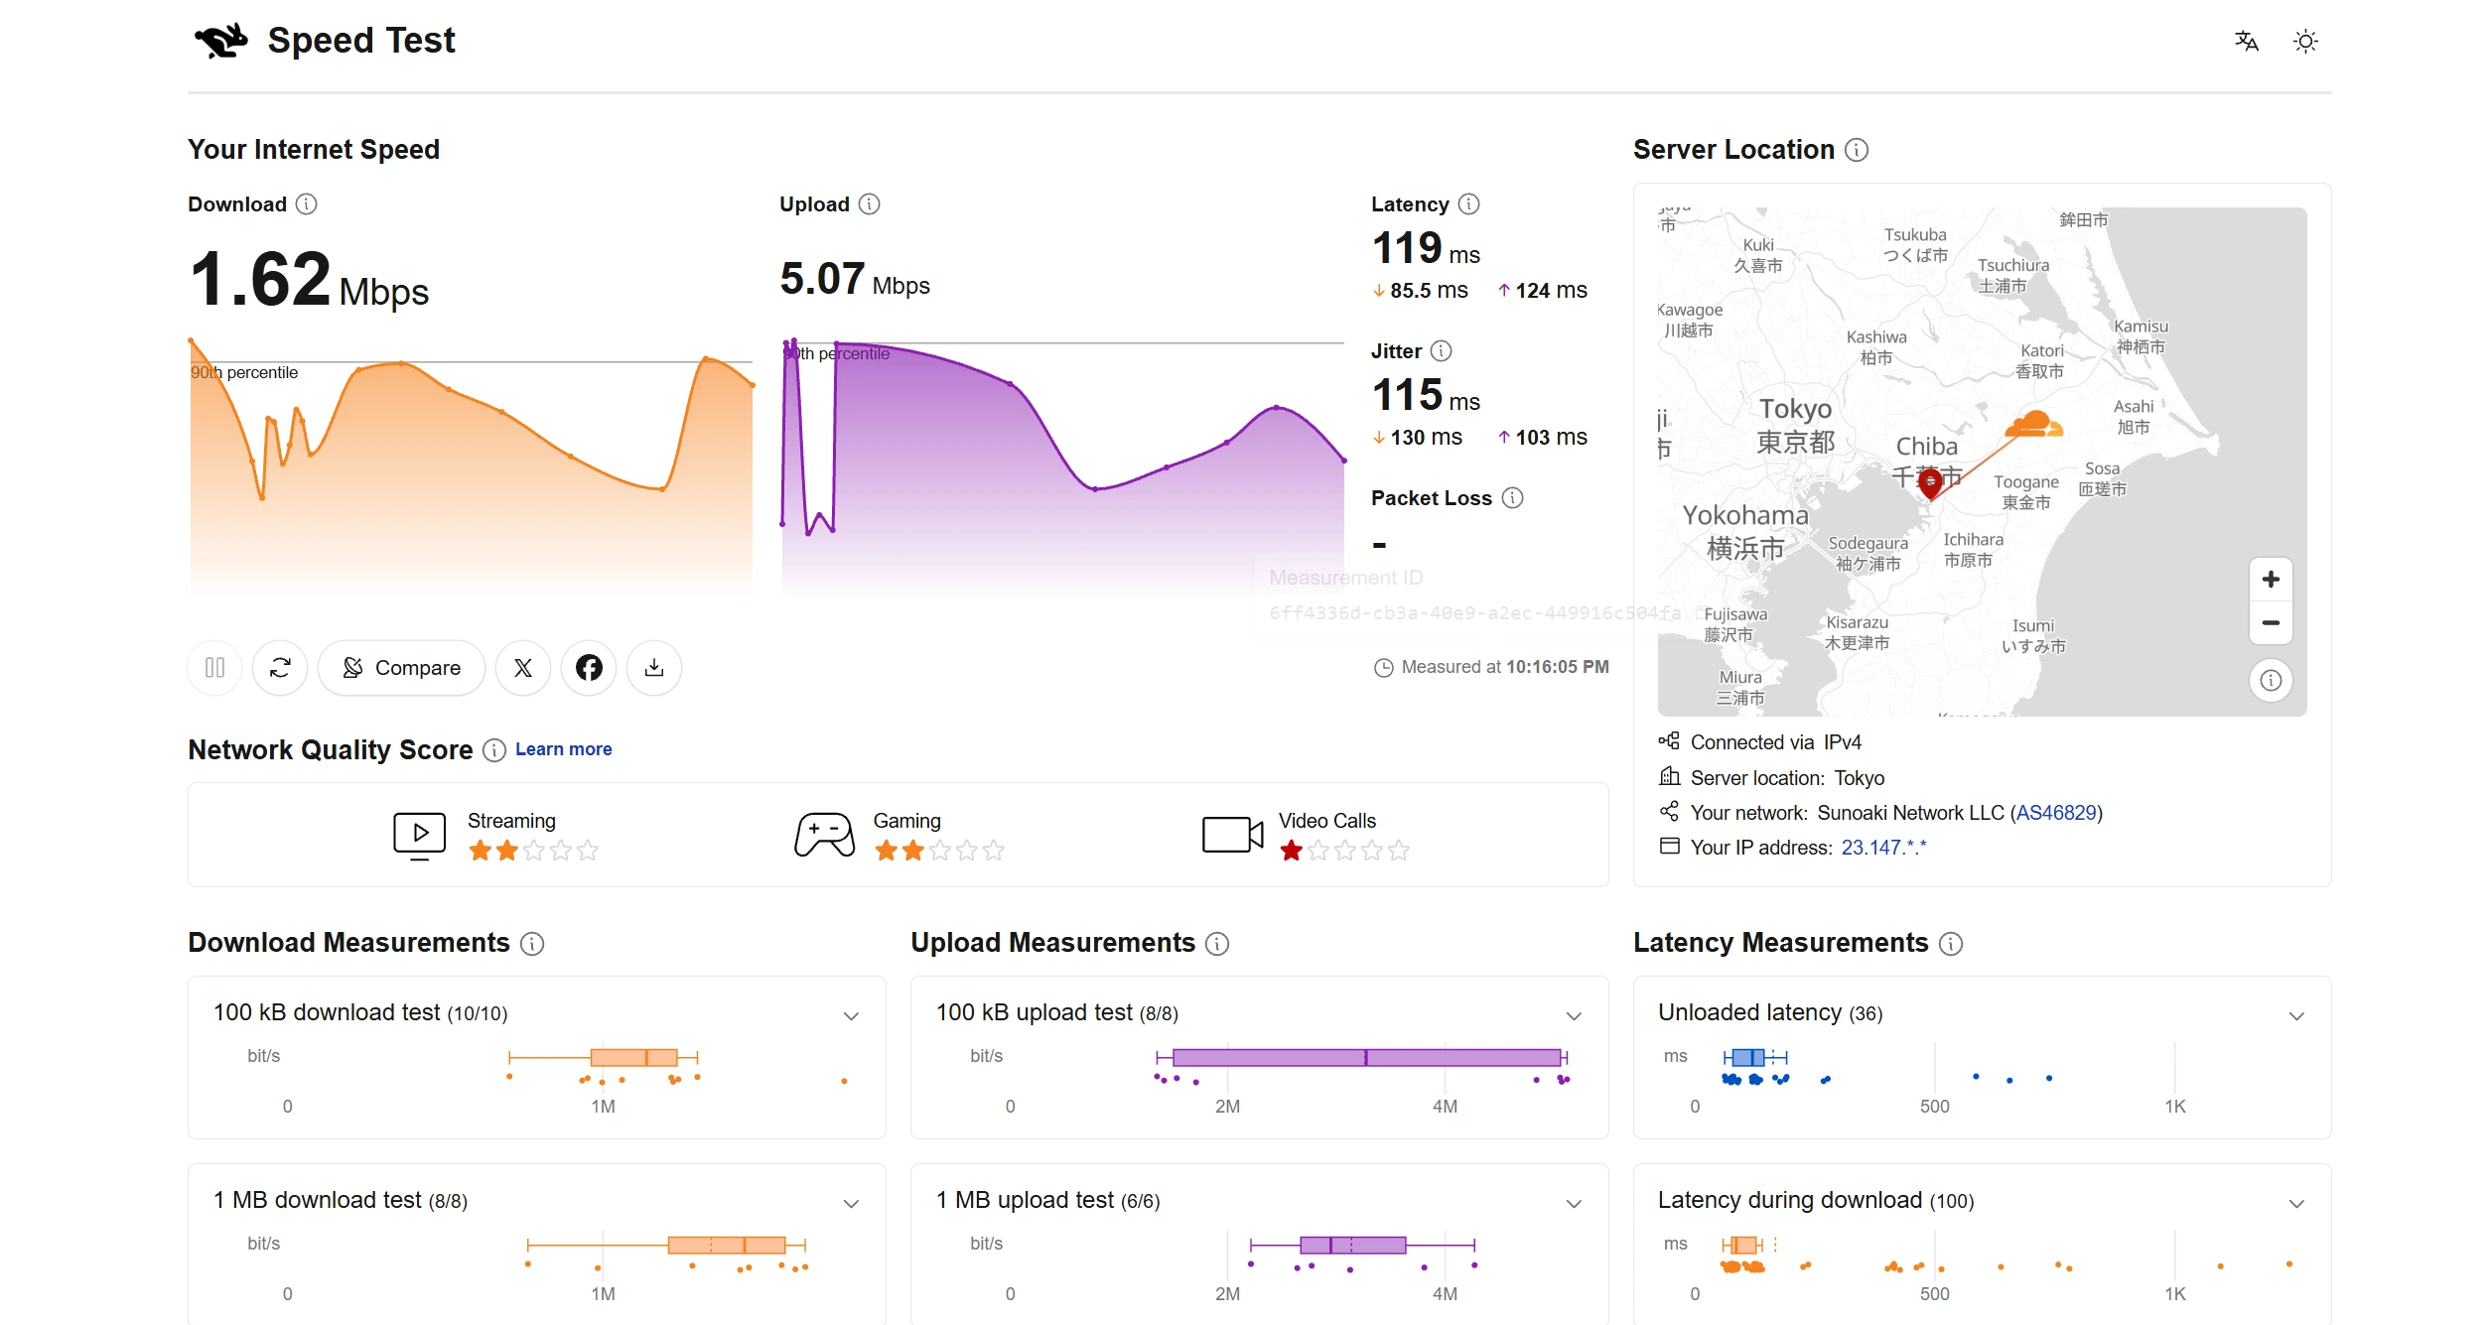Show info about Upload speed
The image size is (2490, 1325).
coord(870,204)
